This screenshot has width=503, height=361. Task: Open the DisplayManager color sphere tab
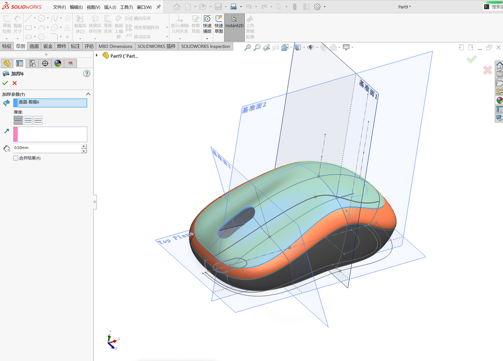[58, 63]
